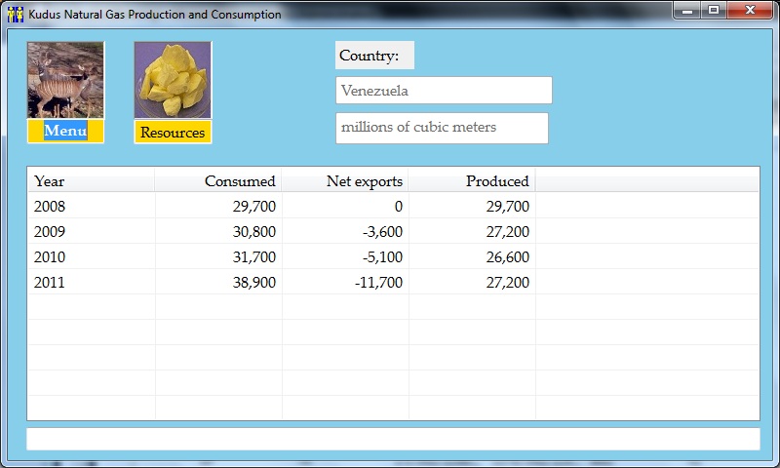The height and width of the screenshot is (468, 780).
Task: Click the app icon in title bar
Action: [x=15, y=15]
